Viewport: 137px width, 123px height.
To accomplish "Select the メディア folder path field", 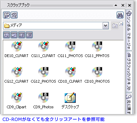I will [56, 26].
